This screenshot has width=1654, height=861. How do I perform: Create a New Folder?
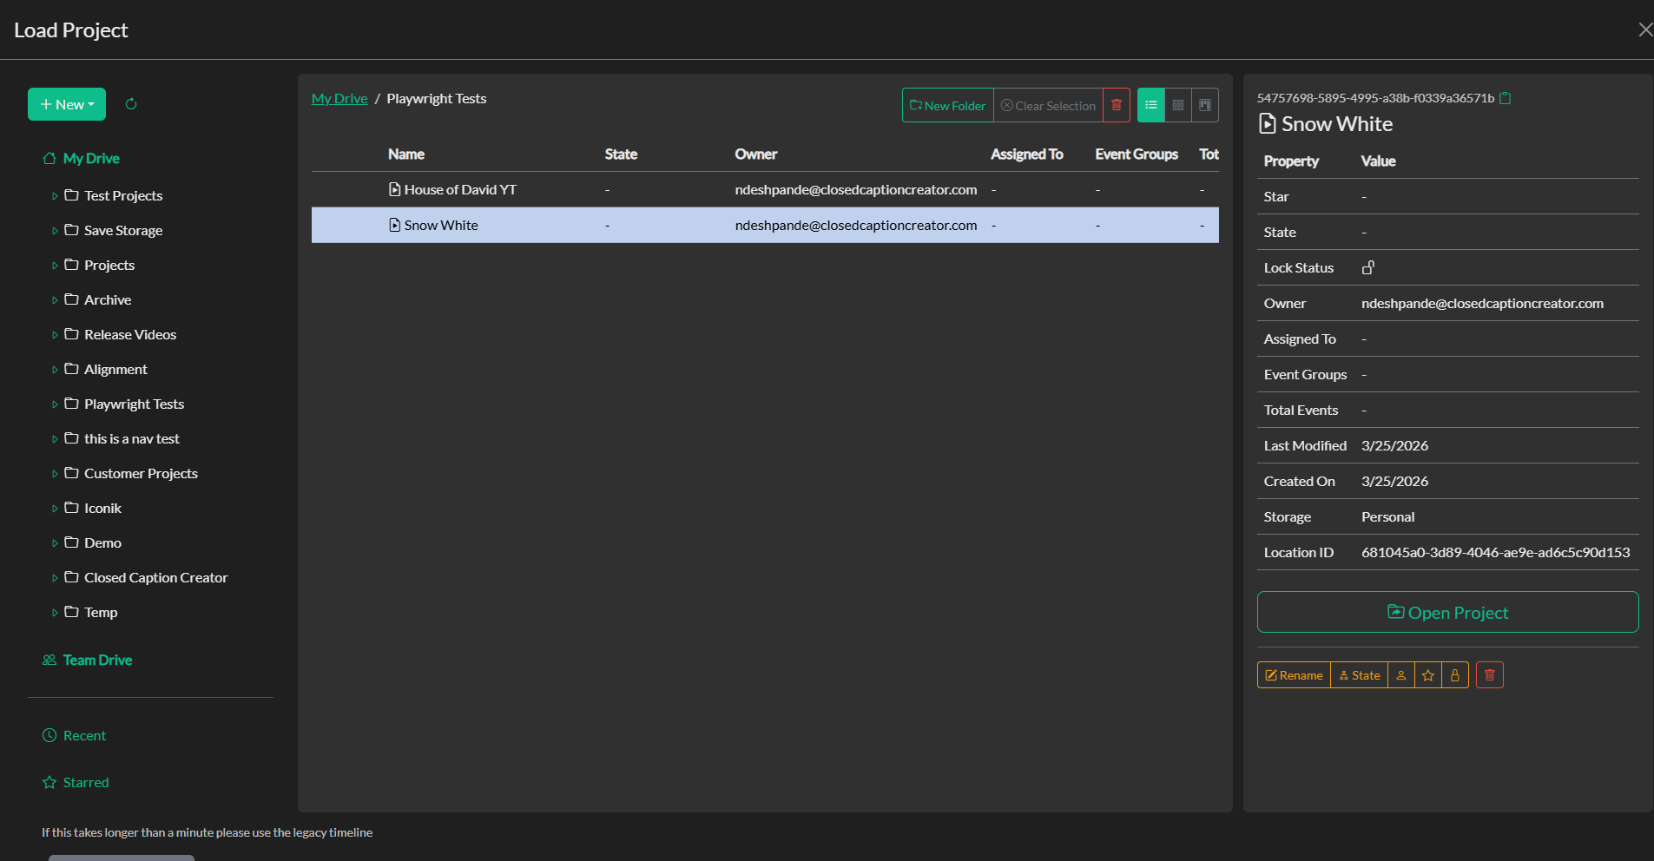pyautogui.click(x=947, y=105)
